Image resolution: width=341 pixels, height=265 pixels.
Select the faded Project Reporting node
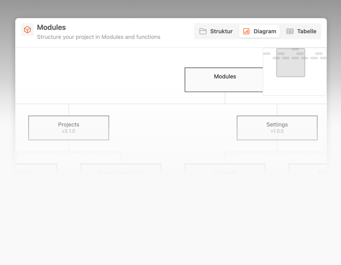[121, 171]
